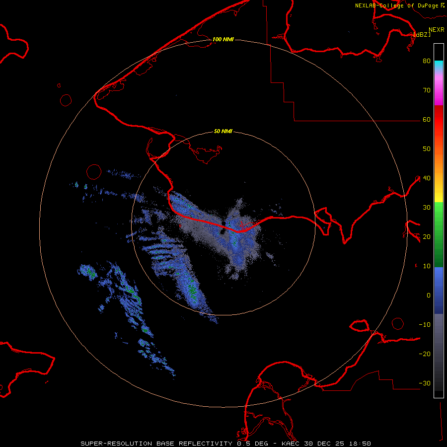Click the 10 value on the color scale

click(427, 266)
